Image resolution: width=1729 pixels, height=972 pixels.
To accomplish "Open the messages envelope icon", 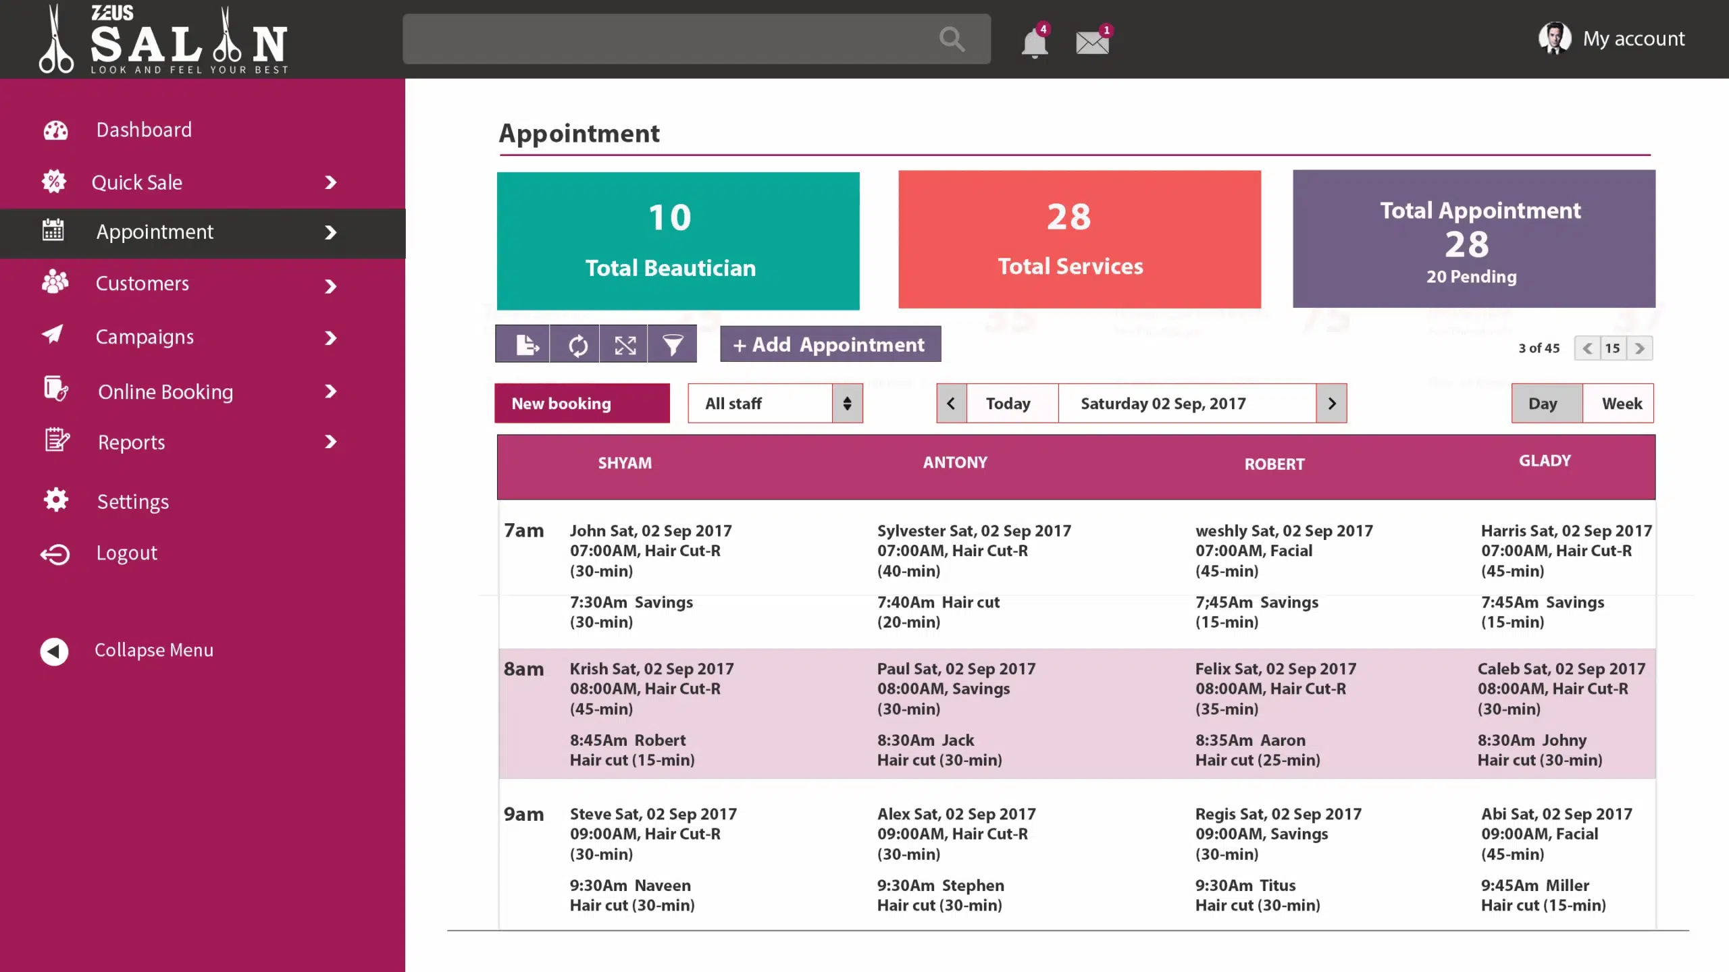I will tap(1092, 41).
